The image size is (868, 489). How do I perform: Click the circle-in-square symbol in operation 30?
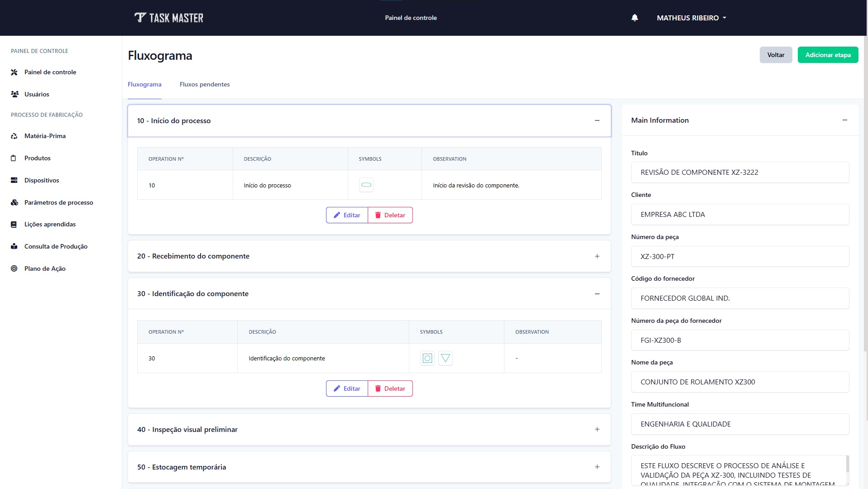(x=427, y=358)
